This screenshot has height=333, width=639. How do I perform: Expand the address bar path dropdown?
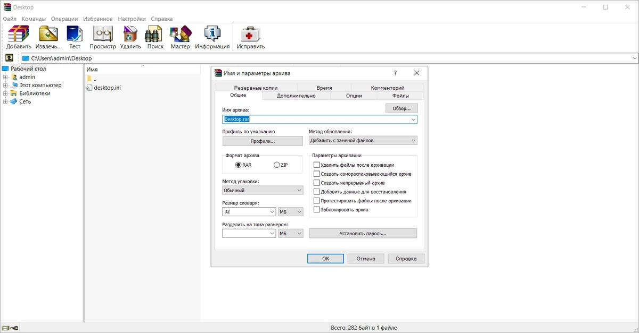634,58
